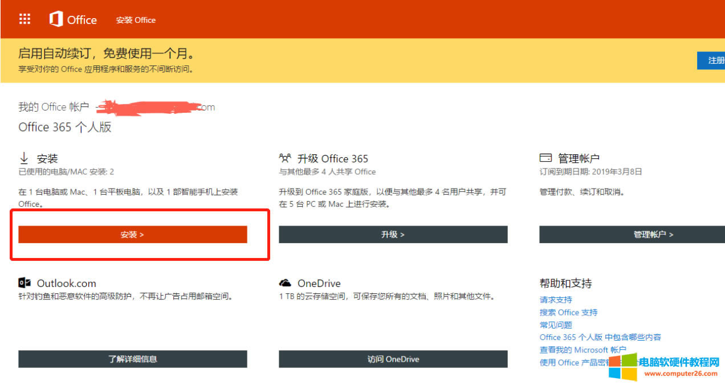Viewport: 725px width, 385px height.
Task: Click the 1 TB 的云存储空间 description
Action: pyautogui.click(x=387, y=296)
